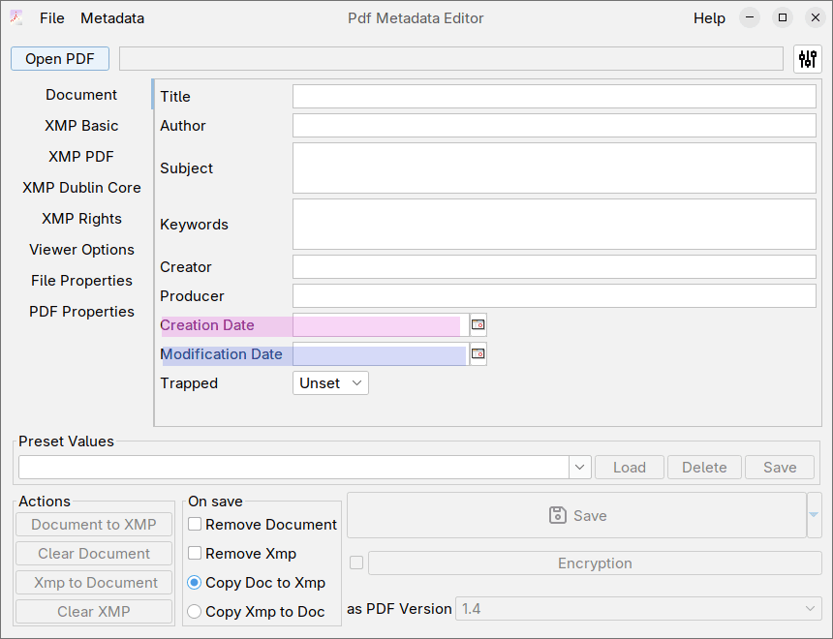Enable the Remove Document checkbox
This screenshot has width=833, height=639.
pos(194,524)
